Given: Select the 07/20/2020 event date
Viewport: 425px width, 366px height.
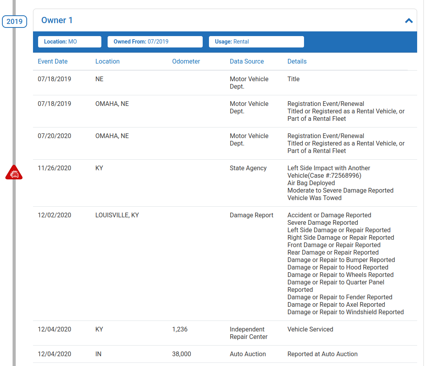Looking at the screenshot, I should [54, 136].
